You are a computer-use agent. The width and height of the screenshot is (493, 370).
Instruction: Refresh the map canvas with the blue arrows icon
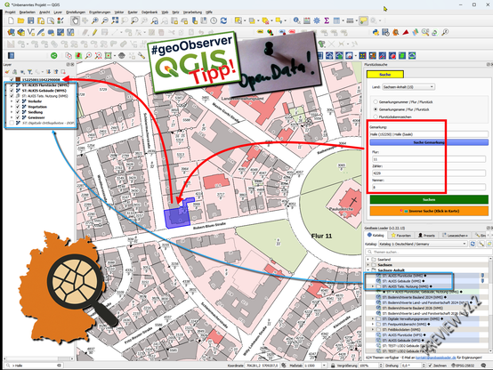point(224,20)
